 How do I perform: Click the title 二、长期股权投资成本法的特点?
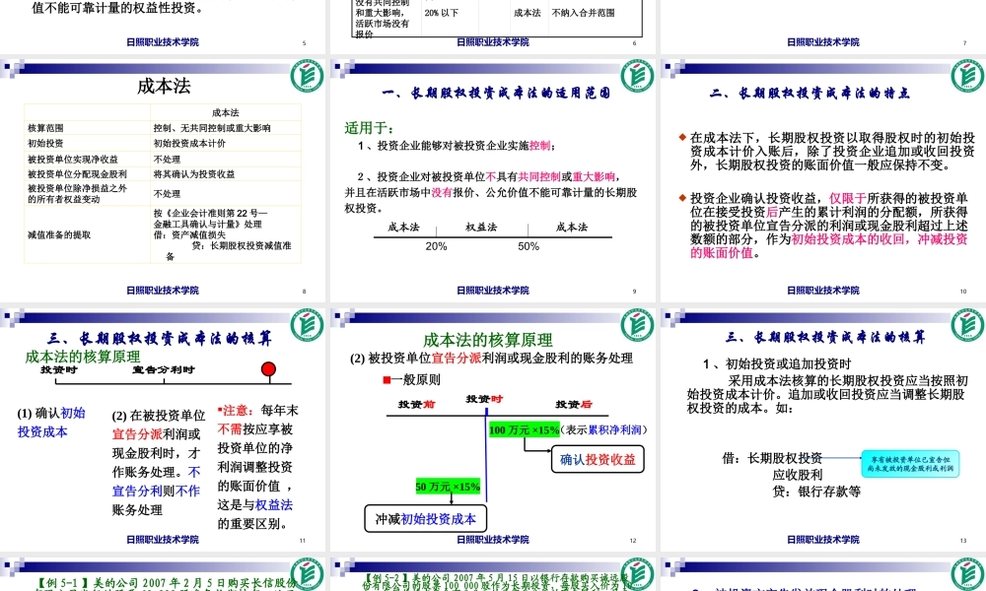coord(810,93)
